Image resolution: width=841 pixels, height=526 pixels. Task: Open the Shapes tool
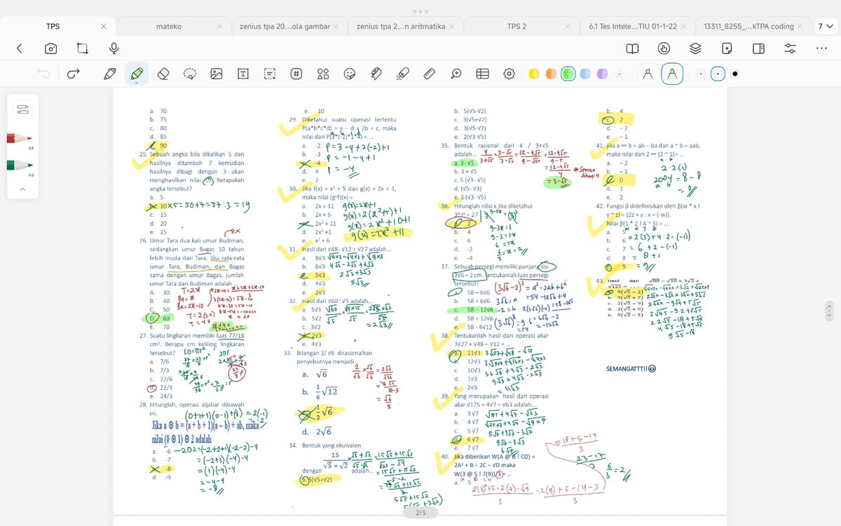click(x=323, y=74)
